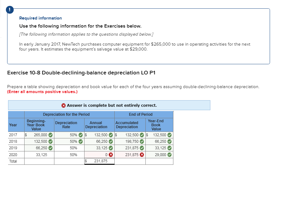Click the 'Required information' heading
This screenshot has width=293, height=202.
(x=41, y=18)
